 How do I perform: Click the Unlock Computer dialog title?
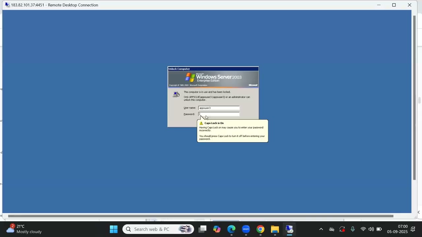pos(179,69)
